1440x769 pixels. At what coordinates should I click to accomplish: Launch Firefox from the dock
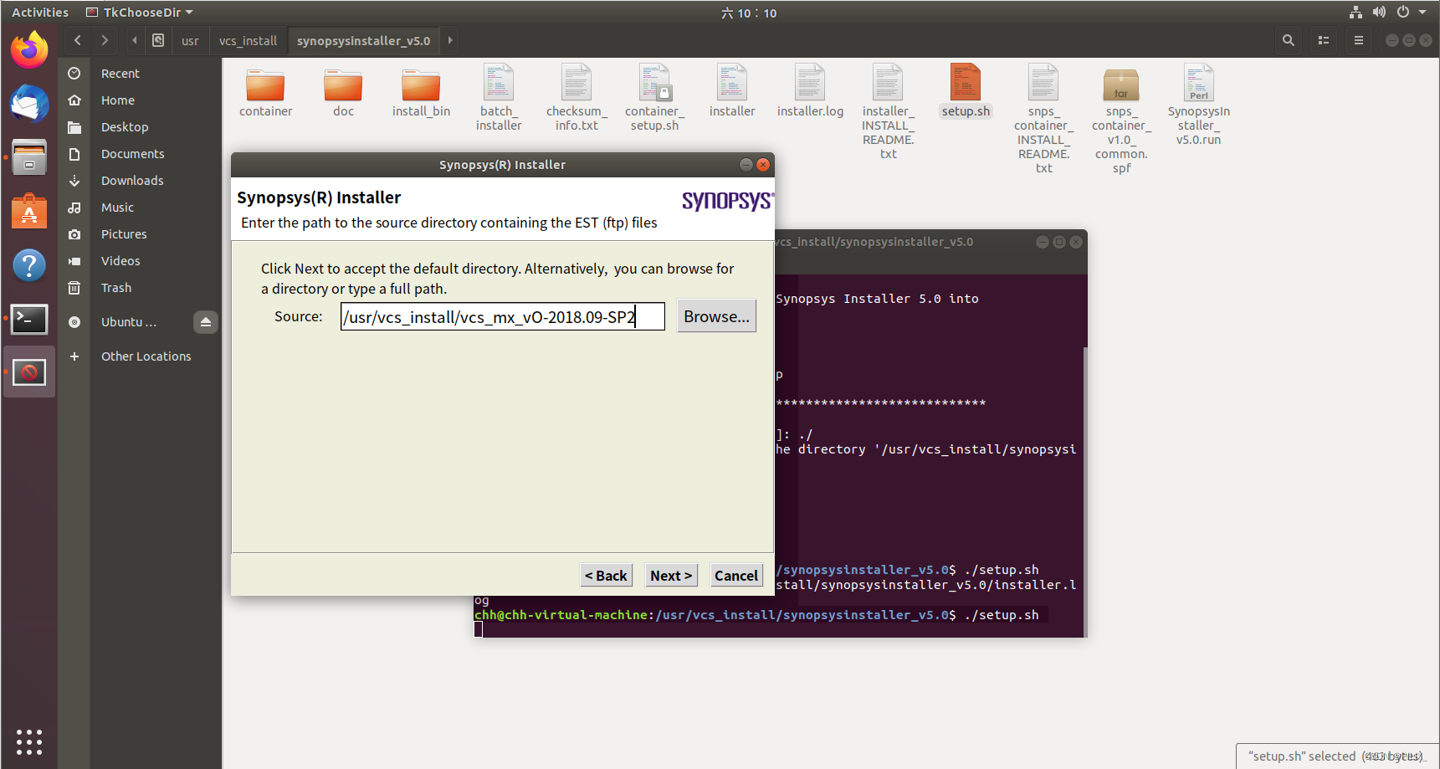[29, 50]
